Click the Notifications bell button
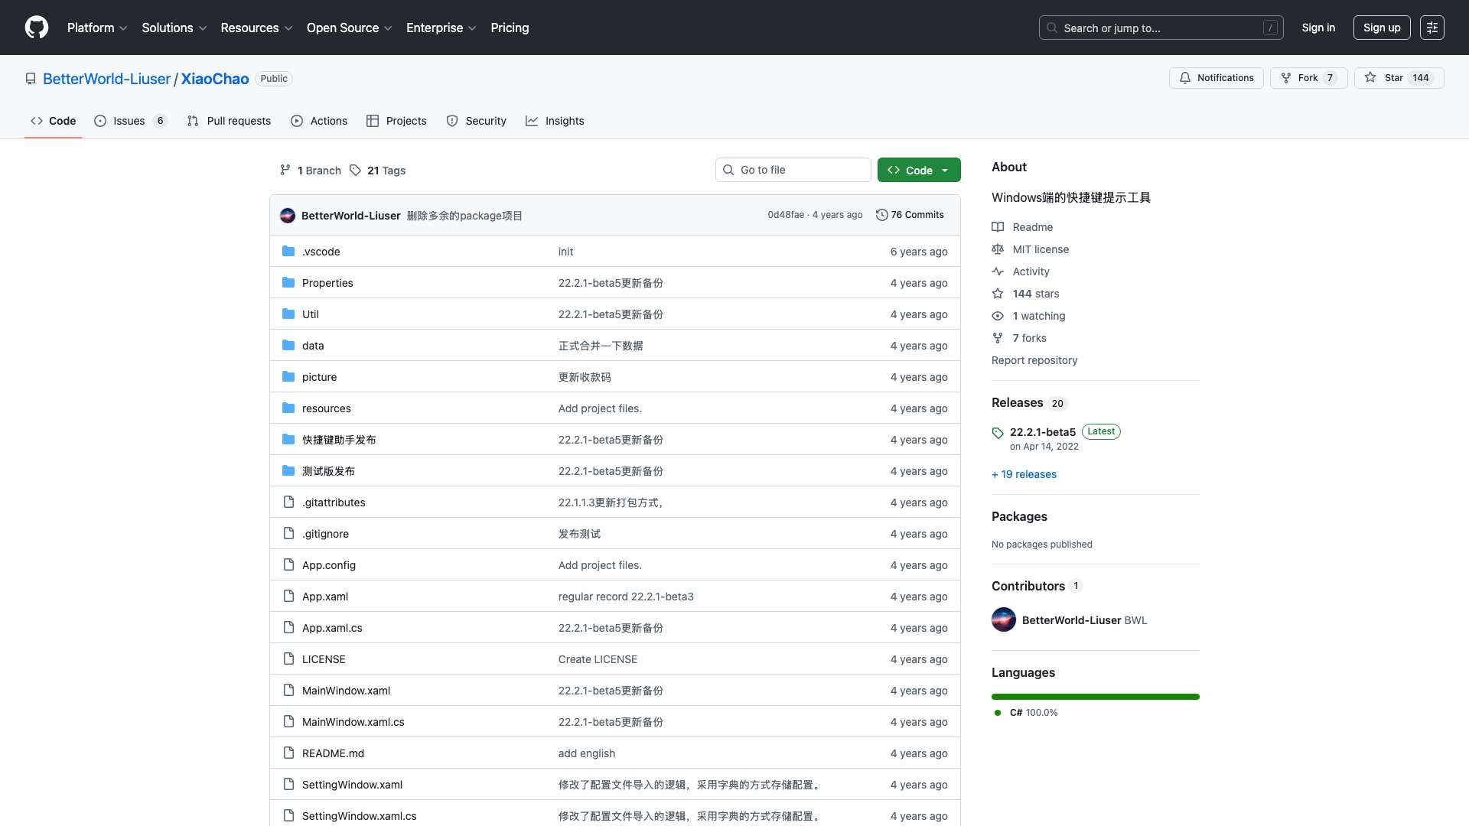Screen dimensions: 1469x826 click(1216, 78)
